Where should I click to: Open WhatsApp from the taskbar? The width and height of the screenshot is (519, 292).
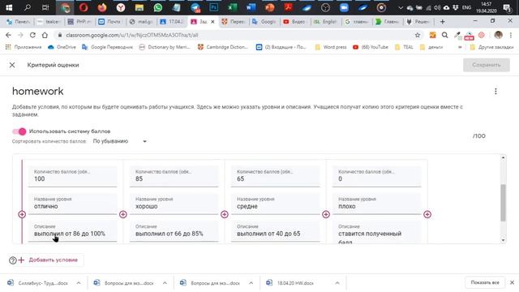tap(158, 7)
